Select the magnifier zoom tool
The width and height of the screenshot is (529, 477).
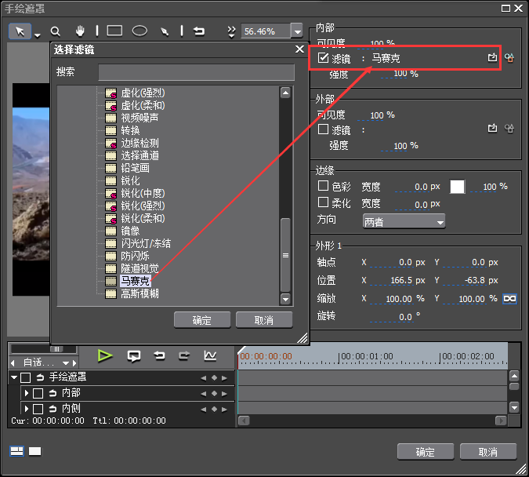pyautogui.click(x=56, y=31)
